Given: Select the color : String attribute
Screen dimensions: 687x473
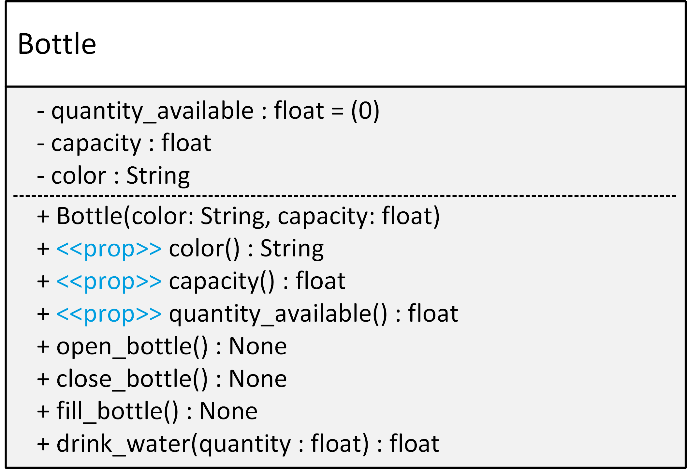Looking at the screenshot, I should pyautogui.click(x=113, y=176).
